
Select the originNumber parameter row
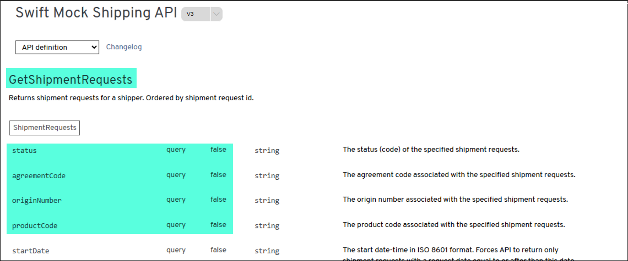[37, 200]
